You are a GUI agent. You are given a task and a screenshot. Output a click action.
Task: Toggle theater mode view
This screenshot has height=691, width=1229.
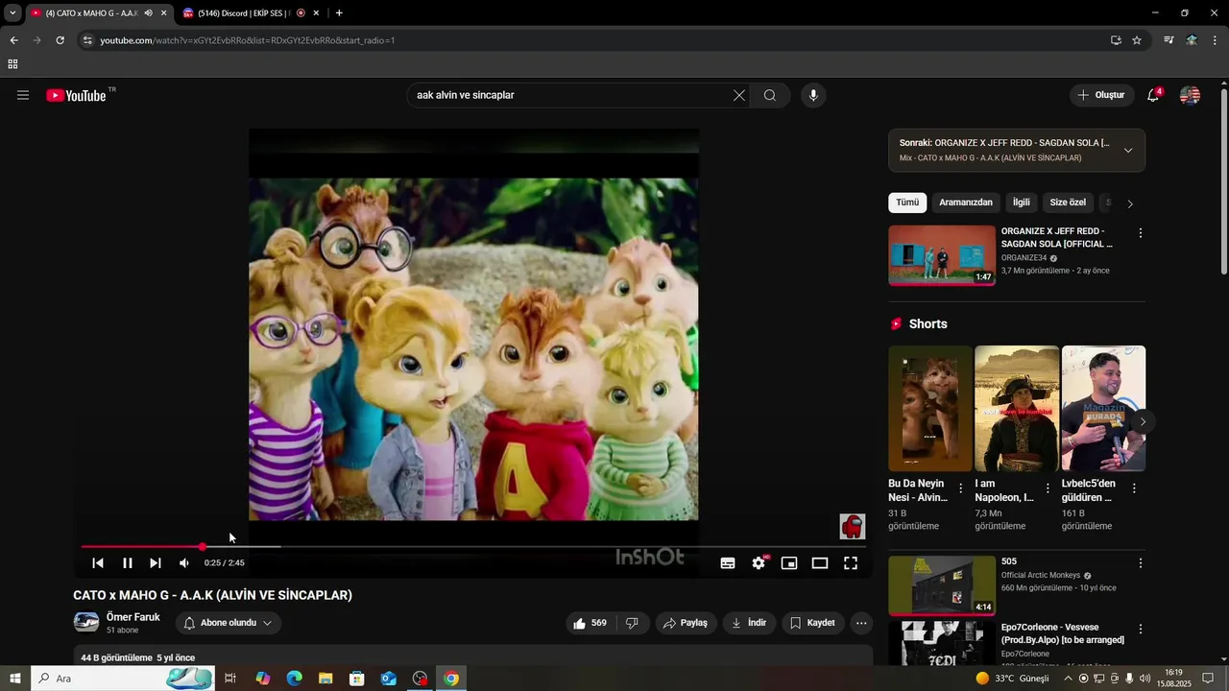[x=820, y=563]
